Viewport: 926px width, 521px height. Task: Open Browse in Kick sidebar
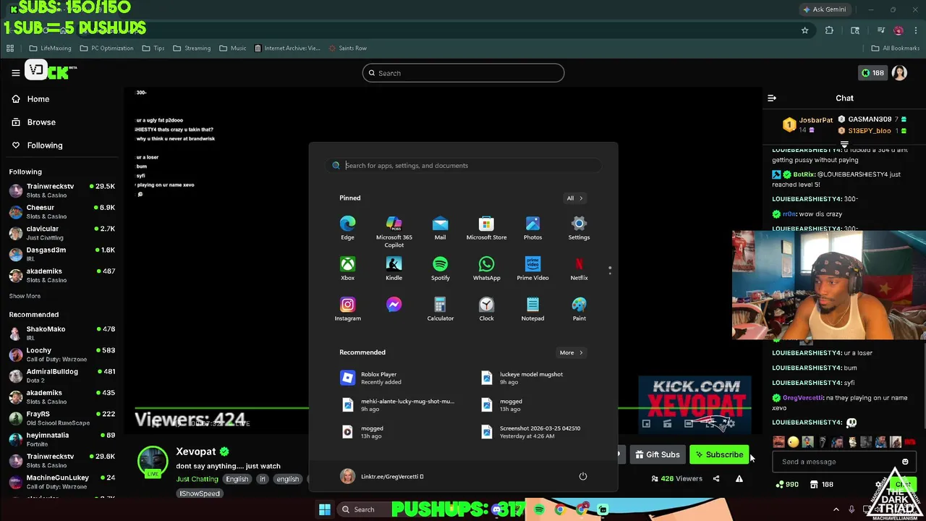tap(34, 122)
